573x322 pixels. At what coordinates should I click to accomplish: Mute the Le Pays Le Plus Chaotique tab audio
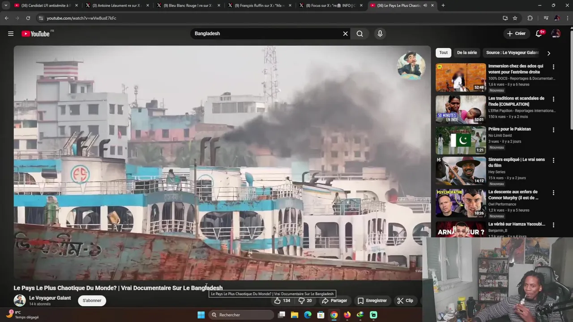[x=425, y=5]
